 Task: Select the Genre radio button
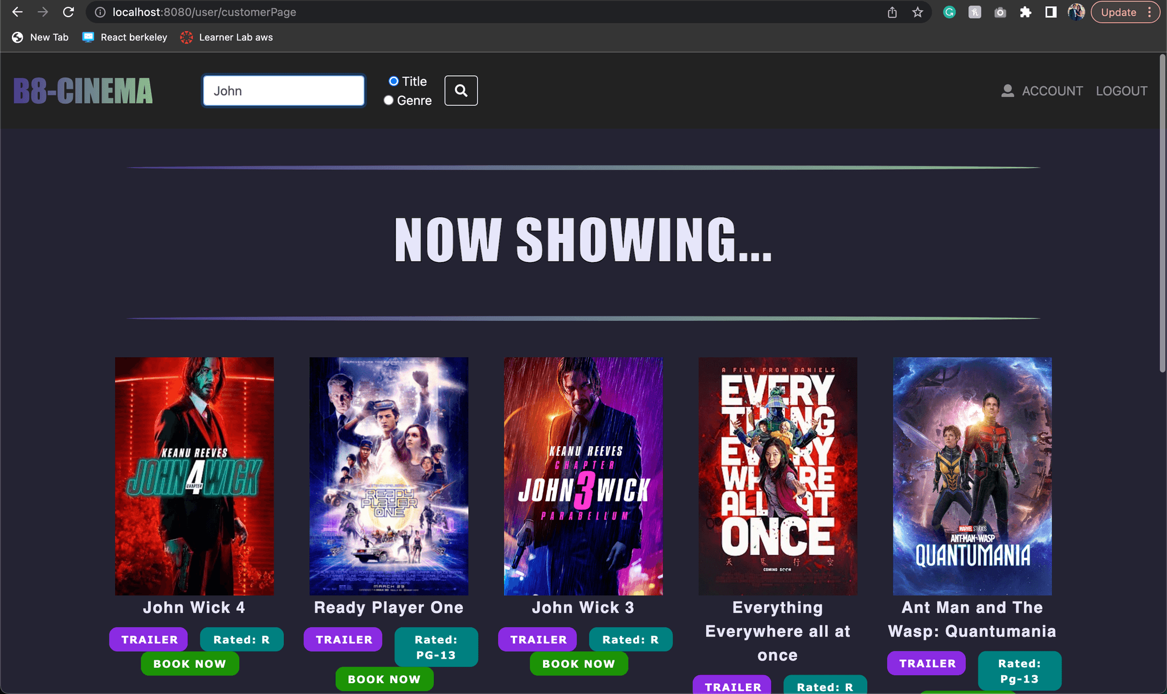[x=389, y=100]
